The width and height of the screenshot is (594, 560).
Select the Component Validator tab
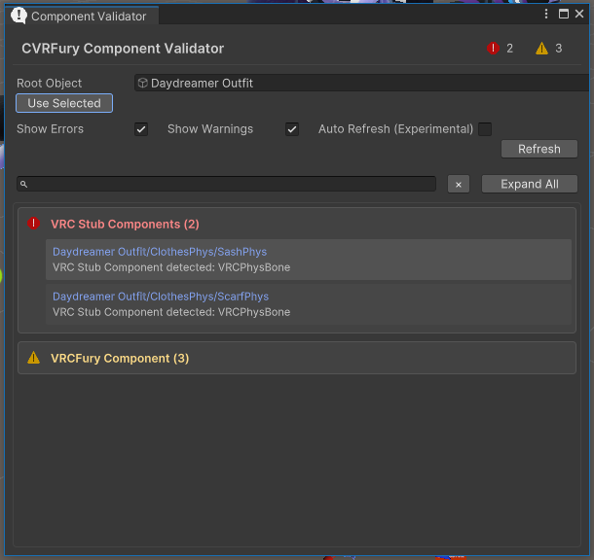click(x=82, y=16)
